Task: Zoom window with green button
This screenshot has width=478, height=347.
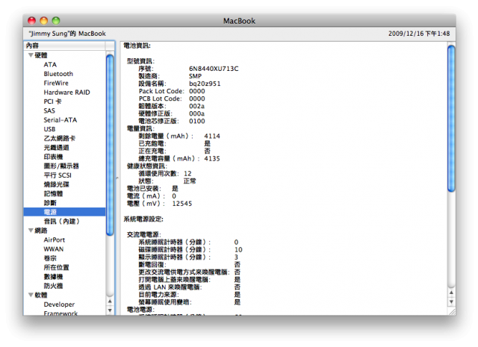Action: tap(56, 20)
